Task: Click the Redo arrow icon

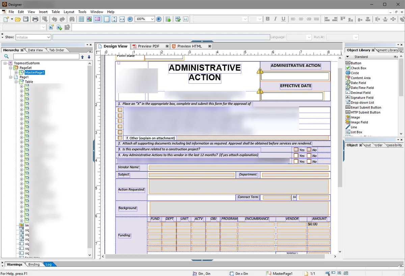Action: (62, 19)
